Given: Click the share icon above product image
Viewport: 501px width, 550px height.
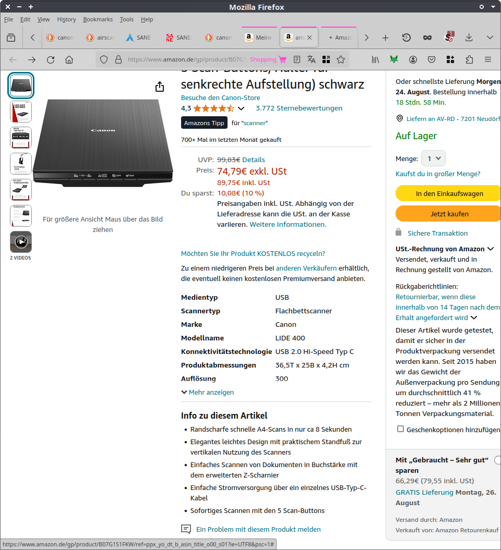Looking at the screenshot, I should [x=160, y=87].
